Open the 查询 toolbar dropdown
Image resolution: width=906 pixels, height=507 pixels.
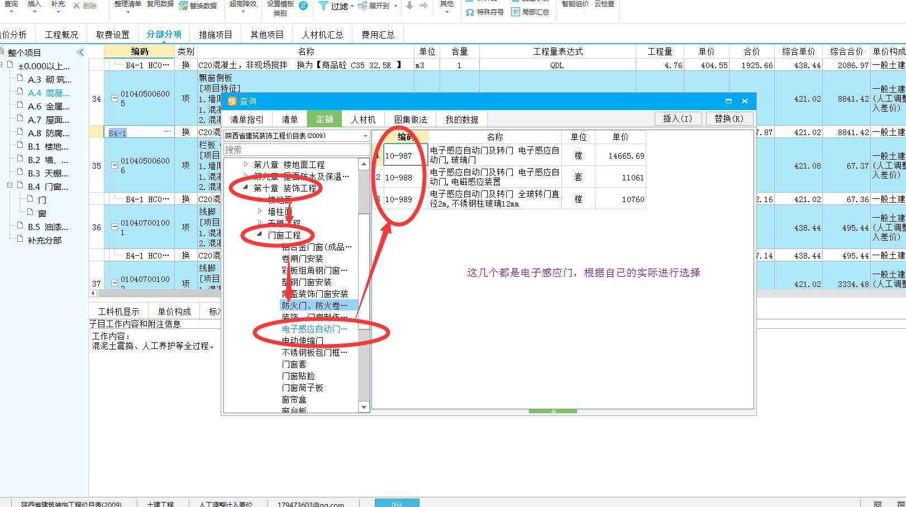pos(11,12)
